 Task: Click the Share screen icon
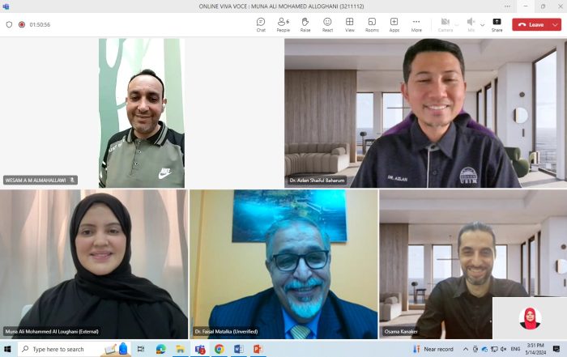click(x=497, y=24)
